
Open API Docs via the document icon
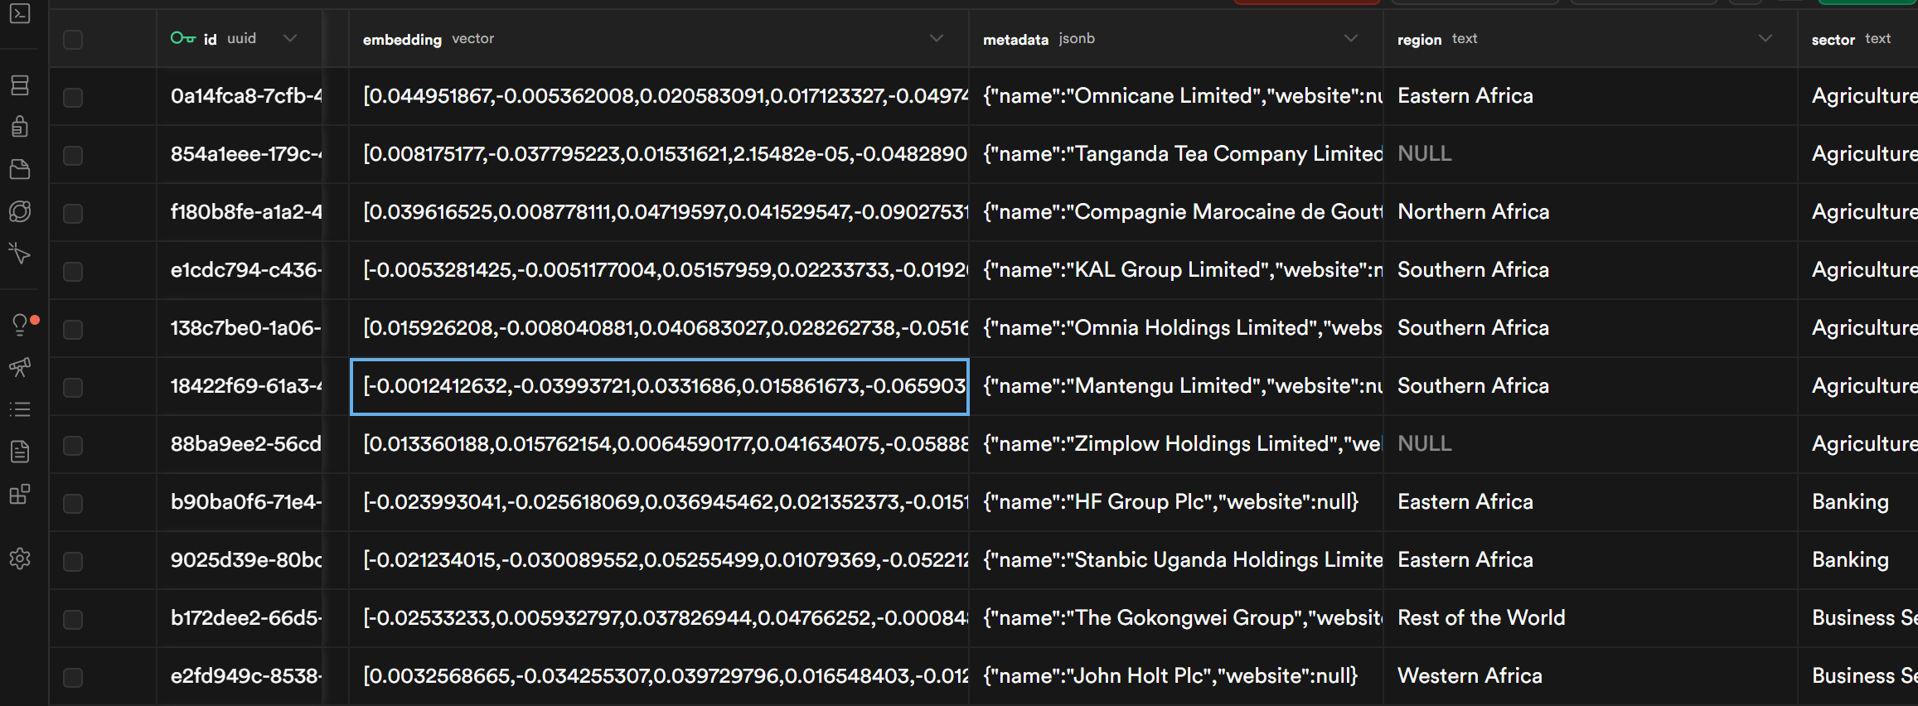point(20,452)
